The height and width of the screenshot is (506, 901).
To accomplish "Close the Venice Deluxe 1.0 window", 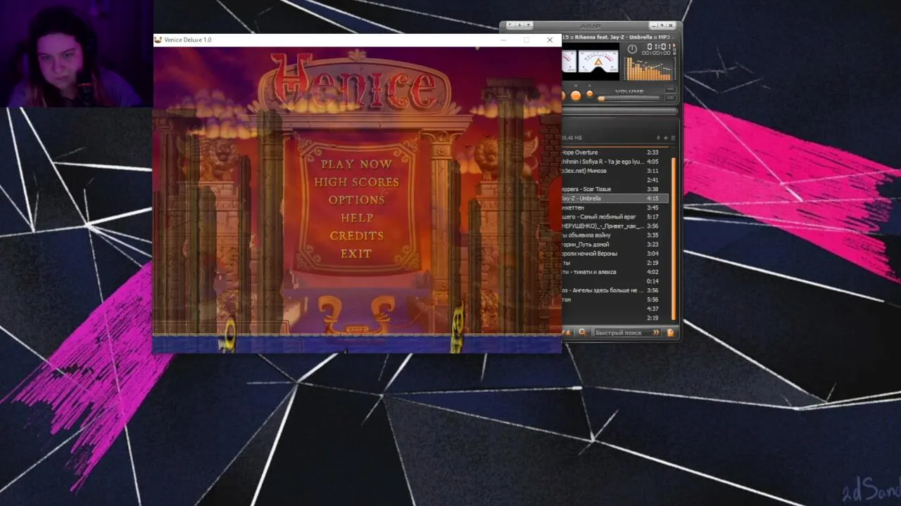I will [550, 40].
